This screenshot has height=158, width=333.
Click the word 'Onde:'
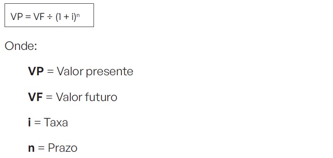(x=21, y=46)
